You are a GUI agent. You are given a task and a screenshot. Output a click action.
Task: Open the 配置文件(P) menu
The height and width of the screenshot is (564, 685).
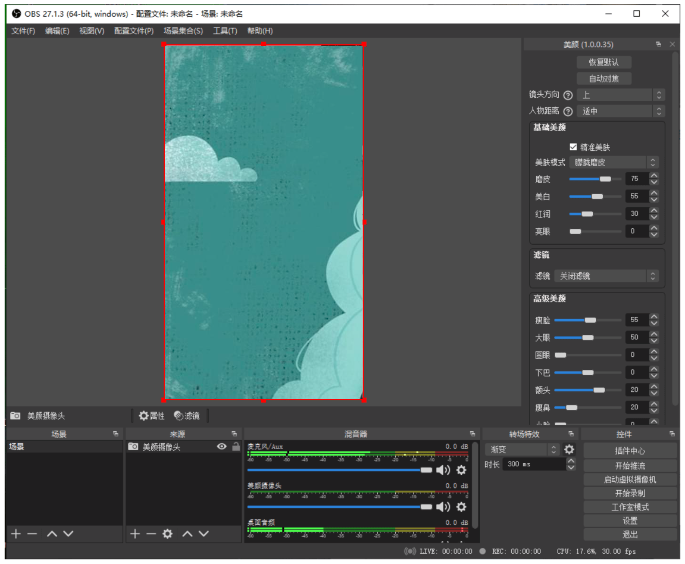click(134, 31)
